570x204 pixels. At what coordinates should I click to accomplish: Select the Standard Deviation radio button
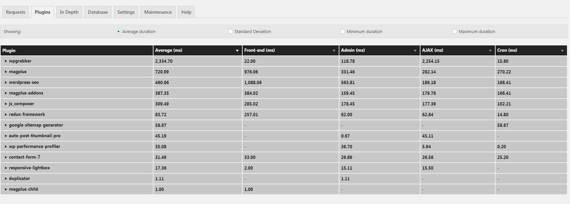[x=230, y=31]
